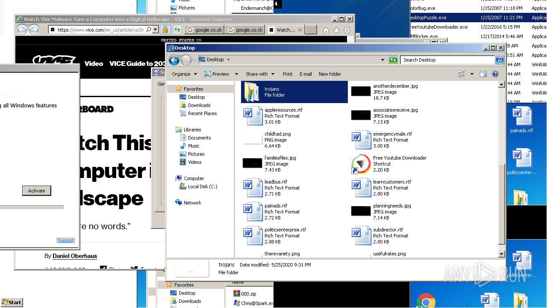This screenshot has width=547, height=308.
Task: Click the magnifier in Search Desktop box
Action: coord(499,60)
